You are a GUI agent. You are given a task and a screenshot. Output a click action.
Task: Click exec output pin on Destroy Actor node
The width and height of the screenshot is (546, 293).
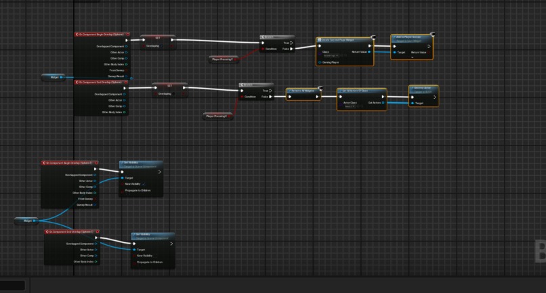(435, 97)
